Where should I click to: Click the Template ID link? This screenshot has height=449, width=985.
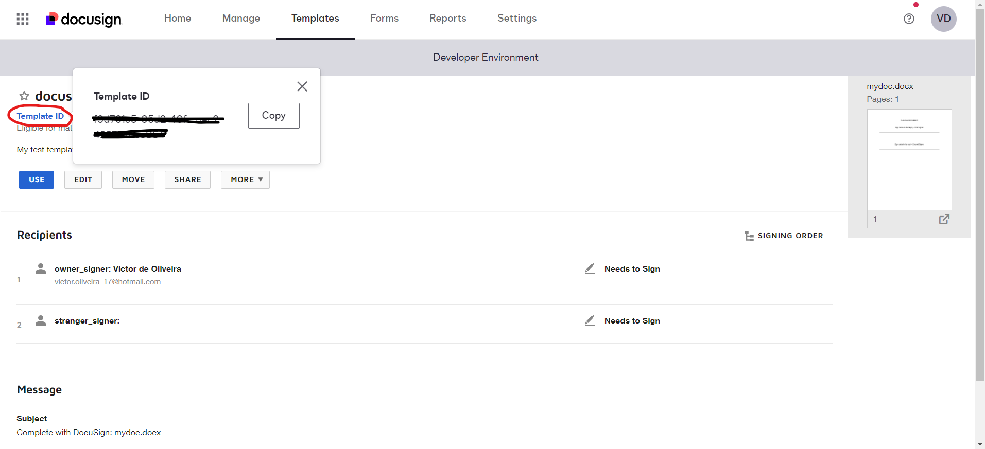40,116
